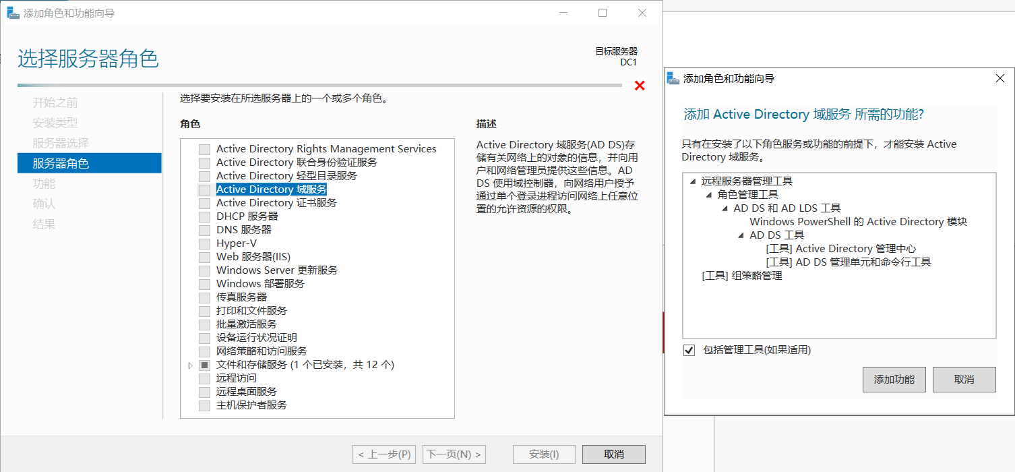Check 批量激活服务 checkbox
Screen dimensions: 1015x472
coord(204,324)
